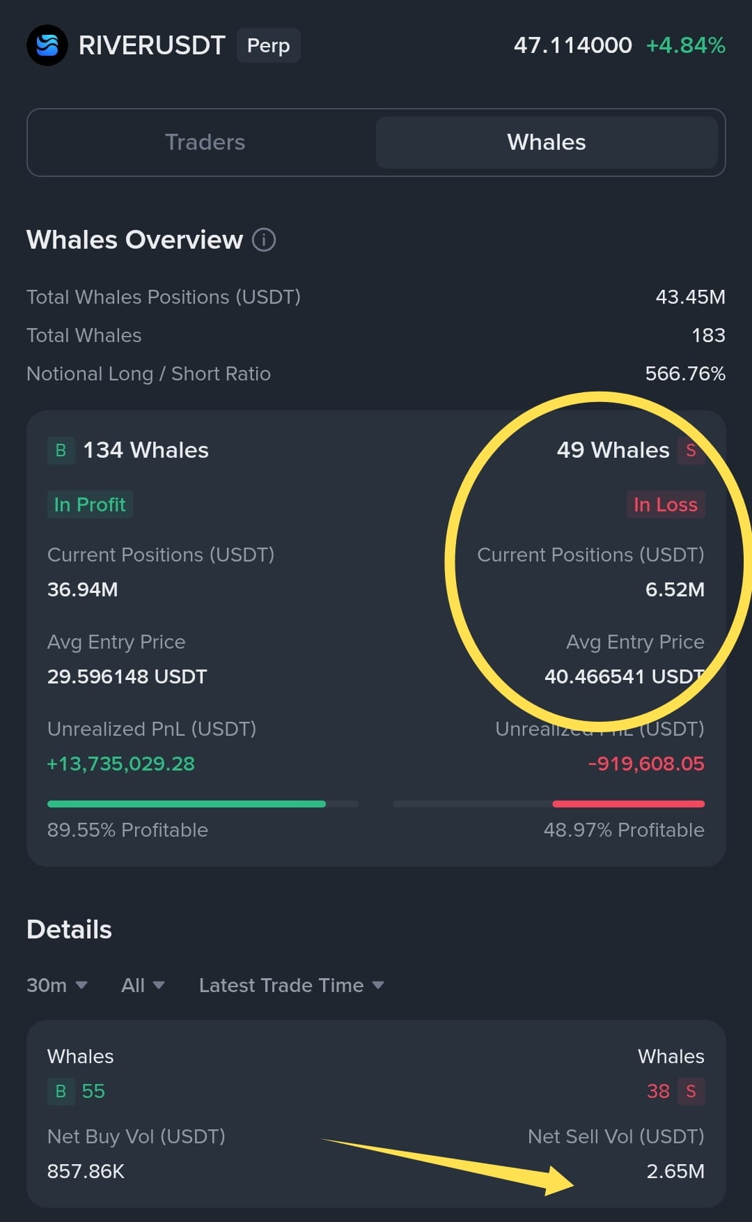Screen dimensions: 752x1222
Task: Tap the green B badge next to 55
Action: 61,1091
